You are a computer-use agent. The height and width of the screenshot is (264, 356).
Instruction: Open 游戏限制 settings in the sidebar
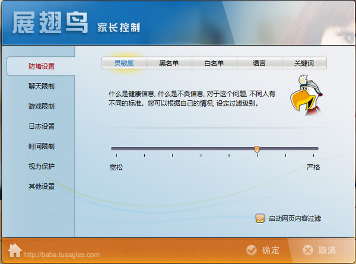pyautogui.click(x=41, y=106)
